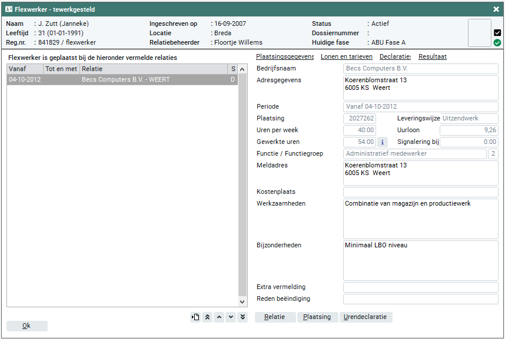Screen dimensions: 505x339
Task: Jump to first record with double-up arrows
Action: 207,317
